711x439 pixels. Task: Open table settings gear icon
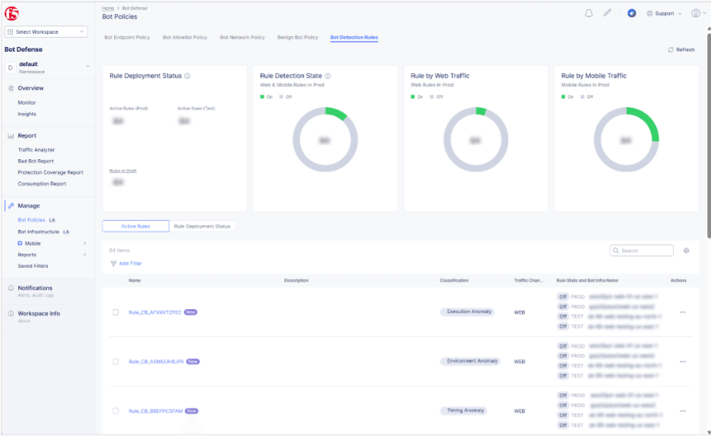coord(686,251)
